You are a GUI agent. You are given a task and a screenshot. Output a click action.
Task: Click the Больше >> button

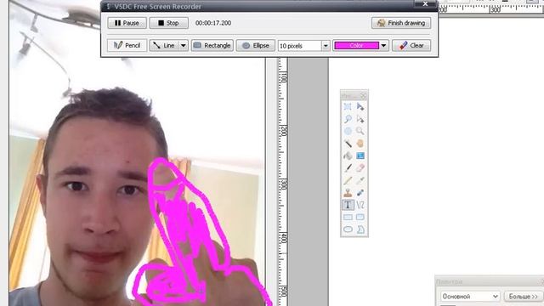tap(523, 297)
